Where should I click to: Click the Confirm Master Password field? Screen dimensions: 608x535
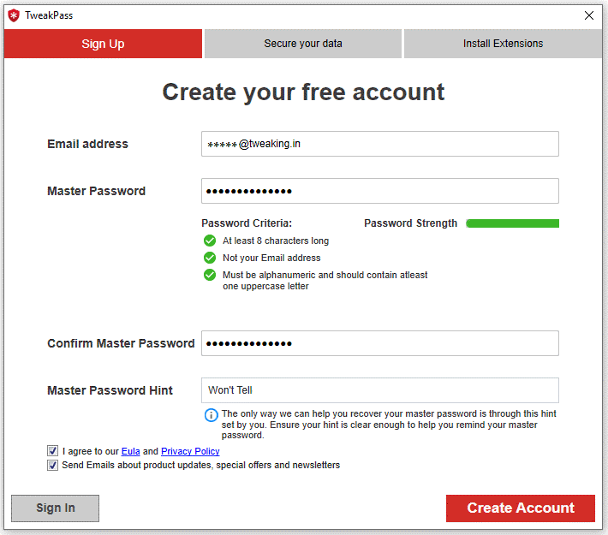pos(380,343)
